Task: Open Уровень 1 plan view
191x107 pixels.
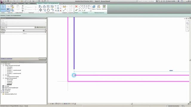Action: click(10, 69)
